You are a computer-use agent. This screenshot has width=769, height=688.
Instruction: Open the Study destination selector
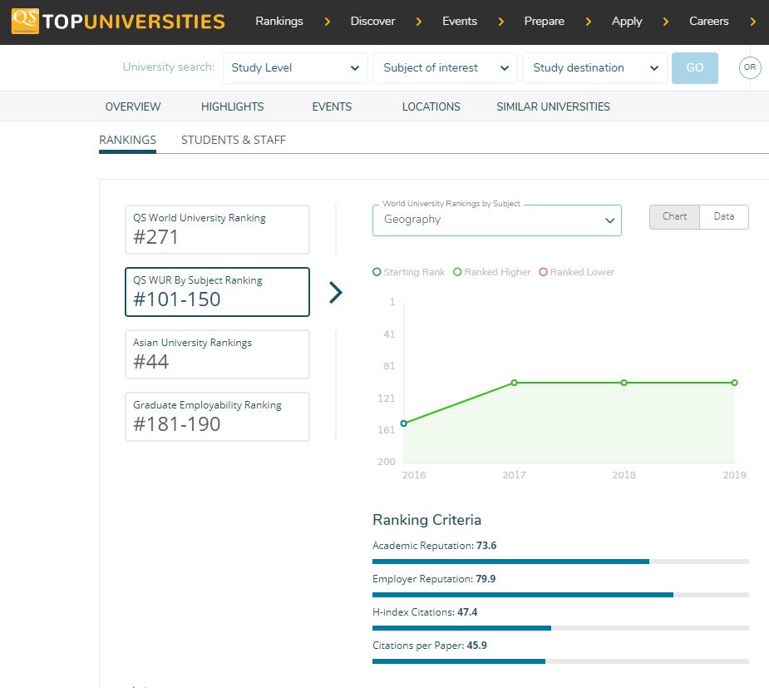click(x=594, y=68)
